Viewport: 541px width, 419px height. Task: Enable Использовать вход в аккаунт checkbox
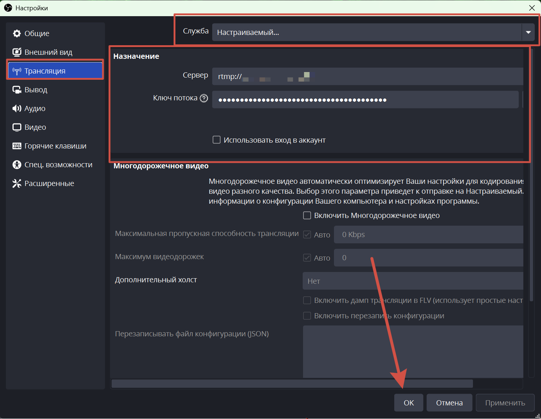(217, 140)
